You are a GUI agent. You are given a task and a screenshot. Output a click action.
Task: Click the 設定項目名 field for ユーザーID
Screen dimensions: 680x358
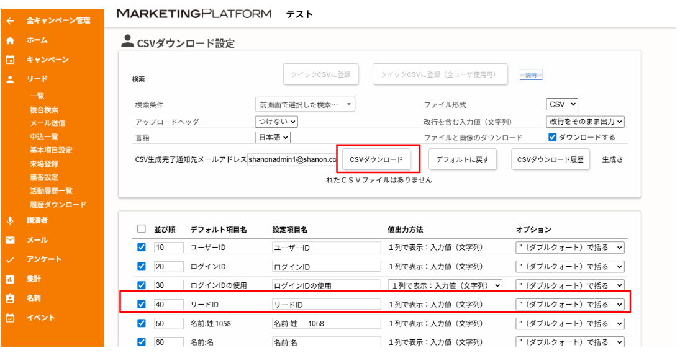[327, 248]
